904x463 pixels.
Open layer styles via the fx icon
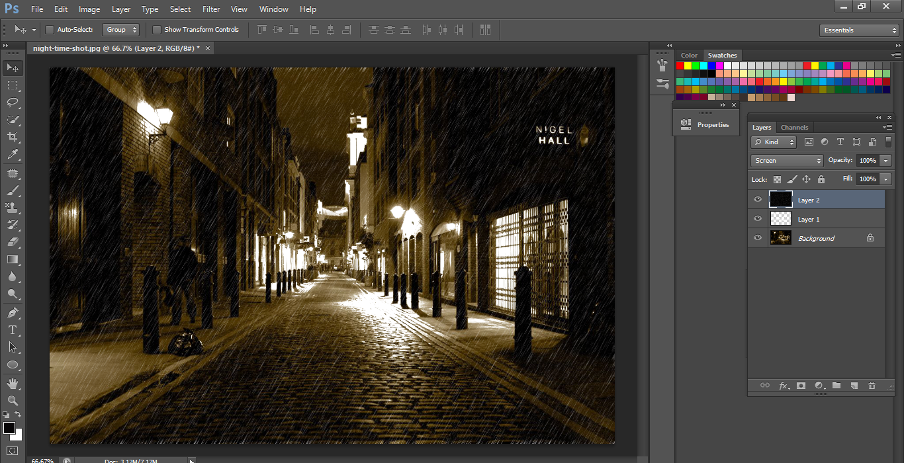[x=784, y=385]
